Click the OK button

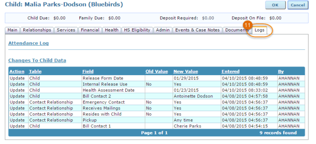(x=275, y=5)
